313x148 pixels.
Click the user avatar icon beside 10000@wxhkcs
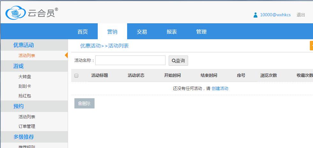[255, 15]
